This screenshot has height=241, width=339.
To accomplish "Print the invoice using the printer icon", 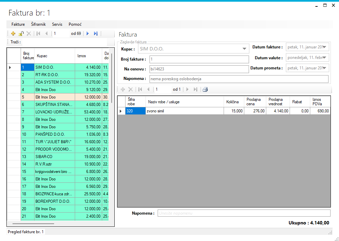I will [x=205, y=90].
